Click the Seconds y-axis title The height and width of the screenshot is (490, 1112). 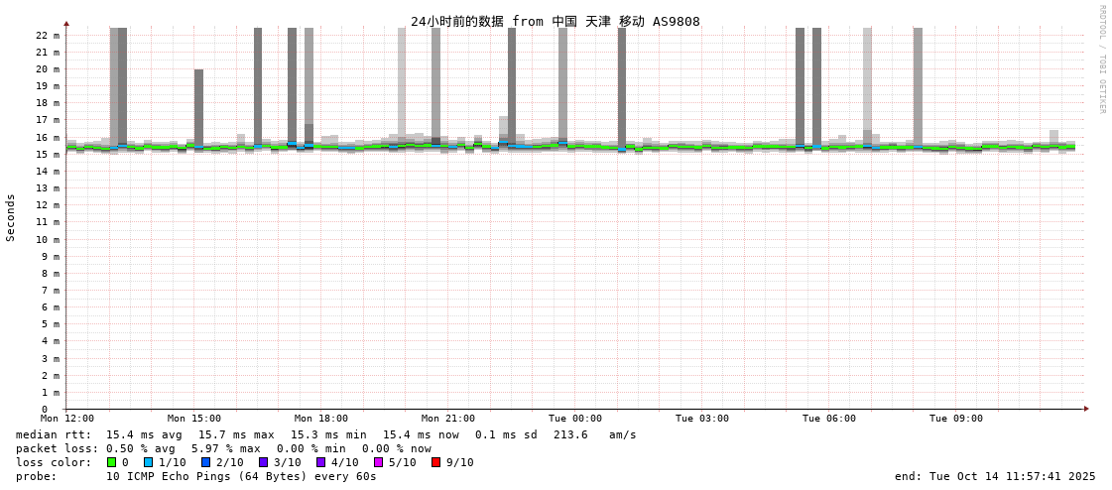tap(11, 217)
